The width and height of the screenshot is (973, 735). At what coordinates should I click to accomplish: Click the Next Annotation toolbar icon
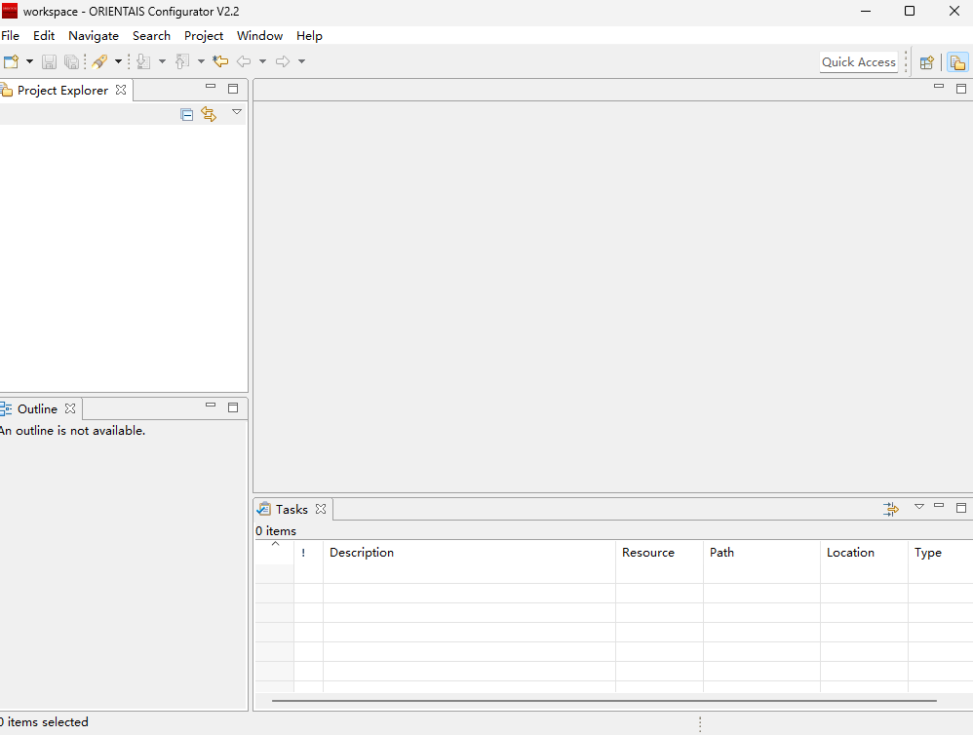tap(143, 61)
